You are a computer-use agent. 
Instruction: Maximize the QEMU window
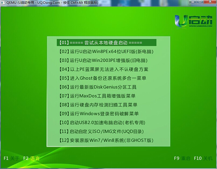[x=200, y=2]
